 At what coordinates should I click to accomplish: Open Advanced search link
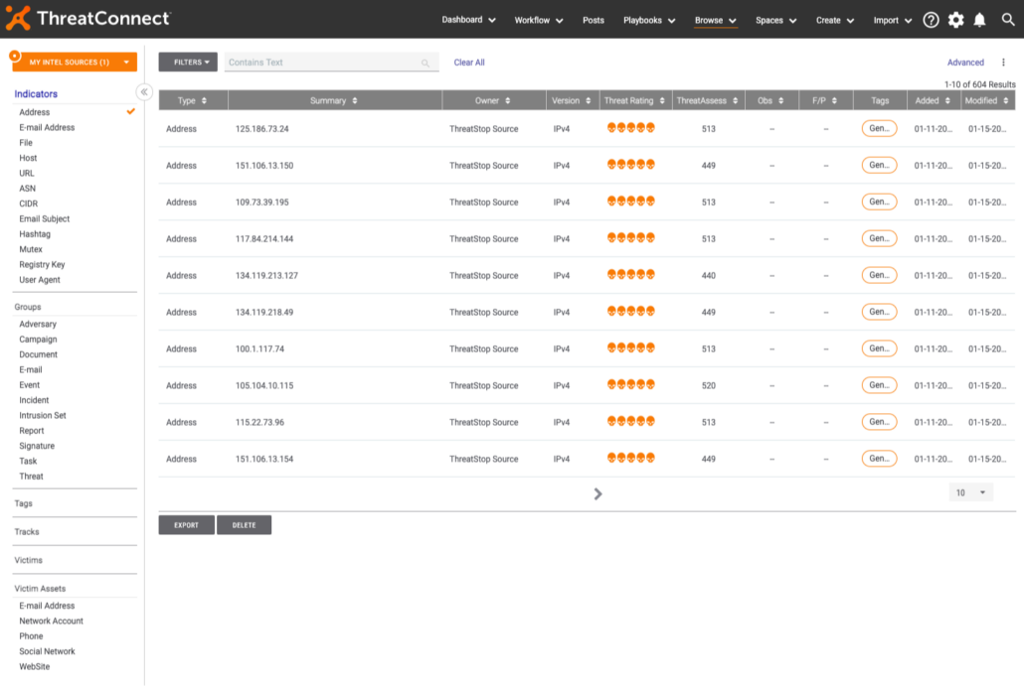tap(965, 63)
